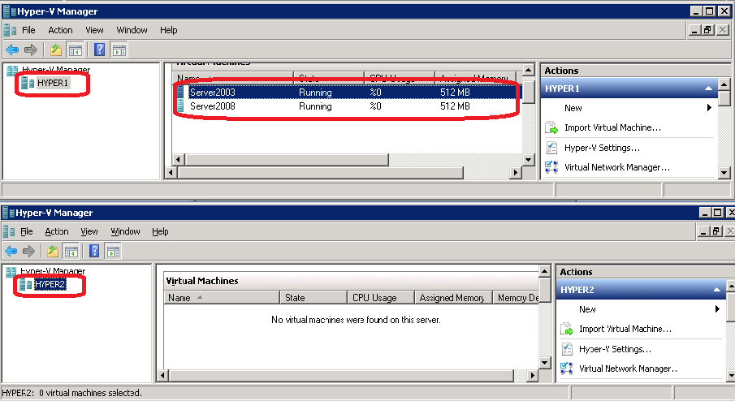
Task: Click the HYPER2 server icon in tree
Action: click(26, 284)
